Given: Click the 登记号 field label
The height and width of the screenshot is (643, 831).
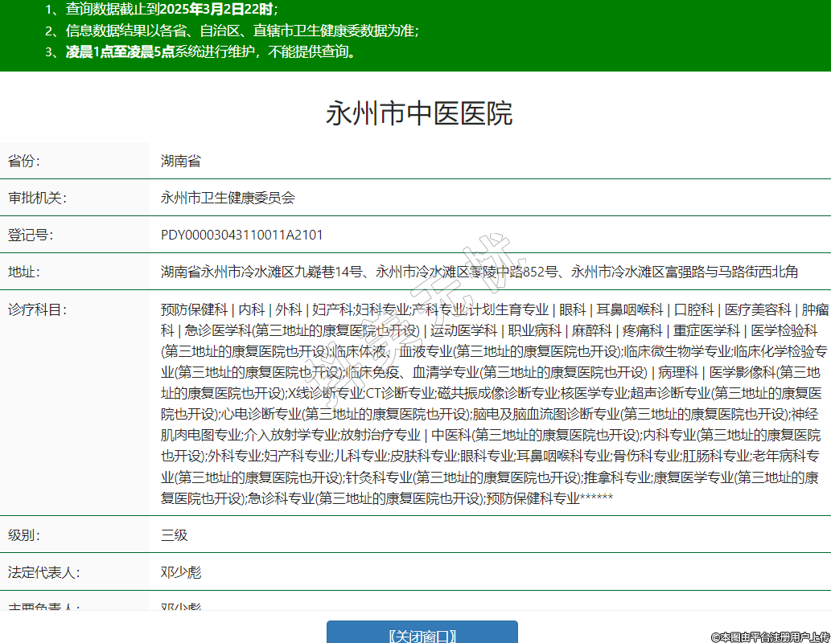Looking at the screenshot, I should click(30, 235).
